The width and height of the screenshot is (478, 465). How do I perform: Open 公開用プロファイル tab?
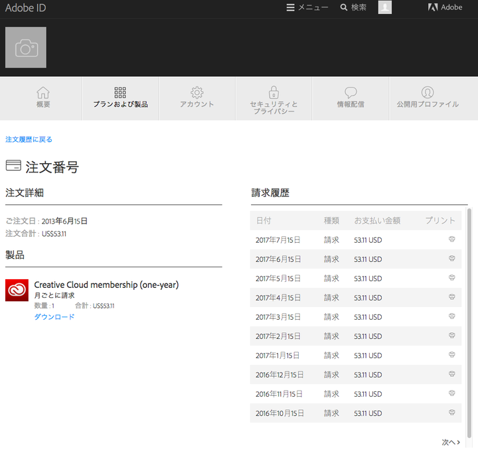click(x=428, y=98)
